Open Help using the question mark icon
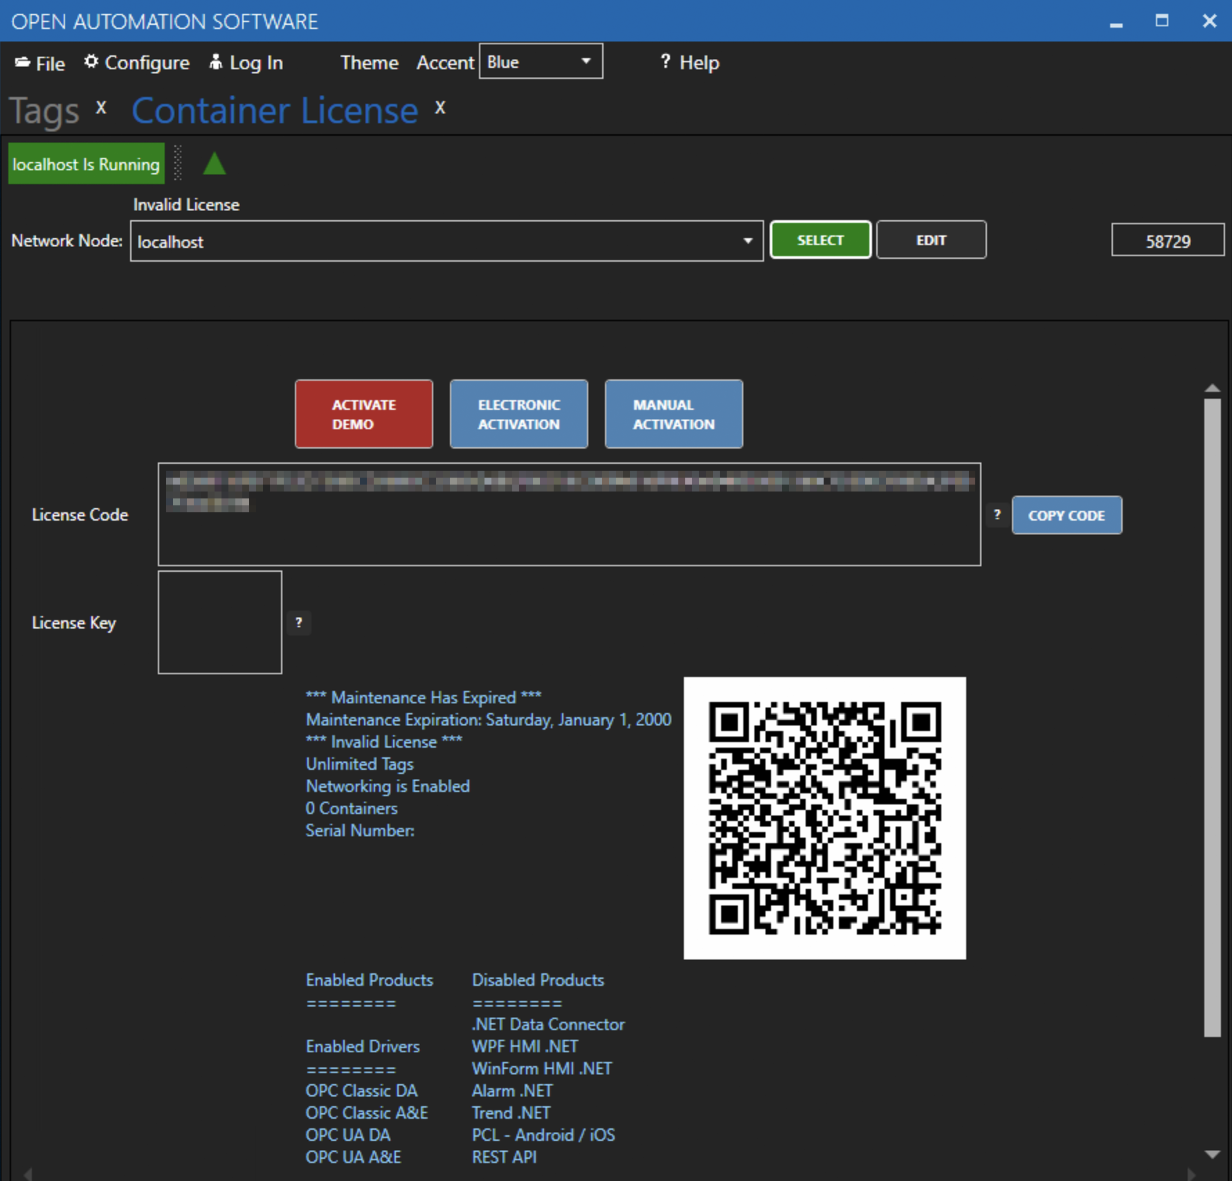 (x=665, y=62)
